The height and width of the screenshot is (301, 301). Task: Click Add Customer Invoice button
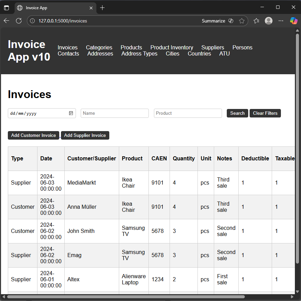tap(33, 136)
